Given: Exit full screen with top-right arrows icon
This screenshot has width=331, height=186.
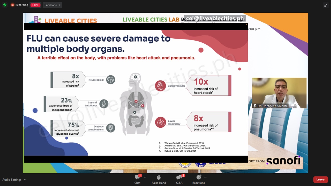Looking at the screenshot, I should point(326,5).
